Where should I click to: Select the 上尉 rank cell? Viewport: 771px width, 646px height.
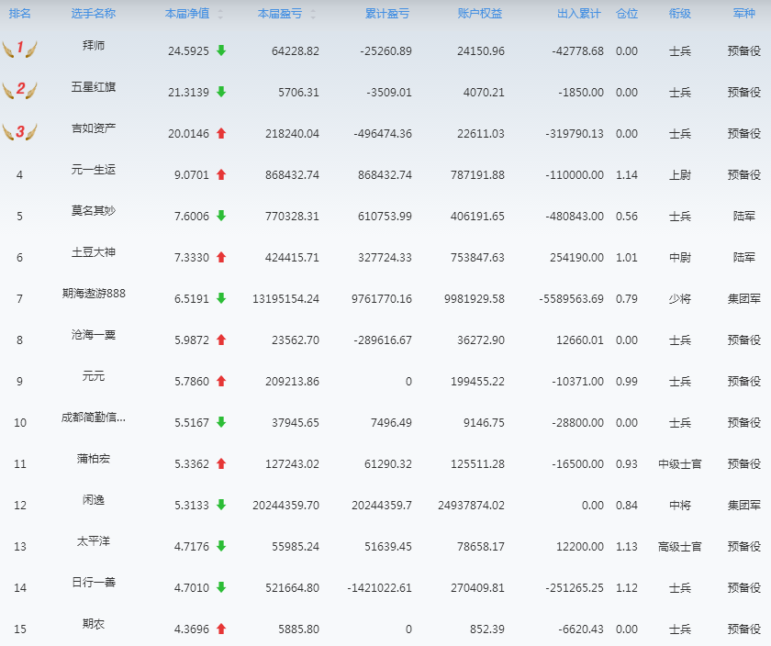[x=680, y=175]
